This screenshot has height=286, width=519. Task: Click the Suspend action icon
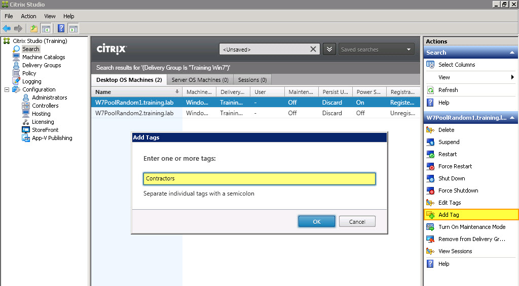coord(430,142)
